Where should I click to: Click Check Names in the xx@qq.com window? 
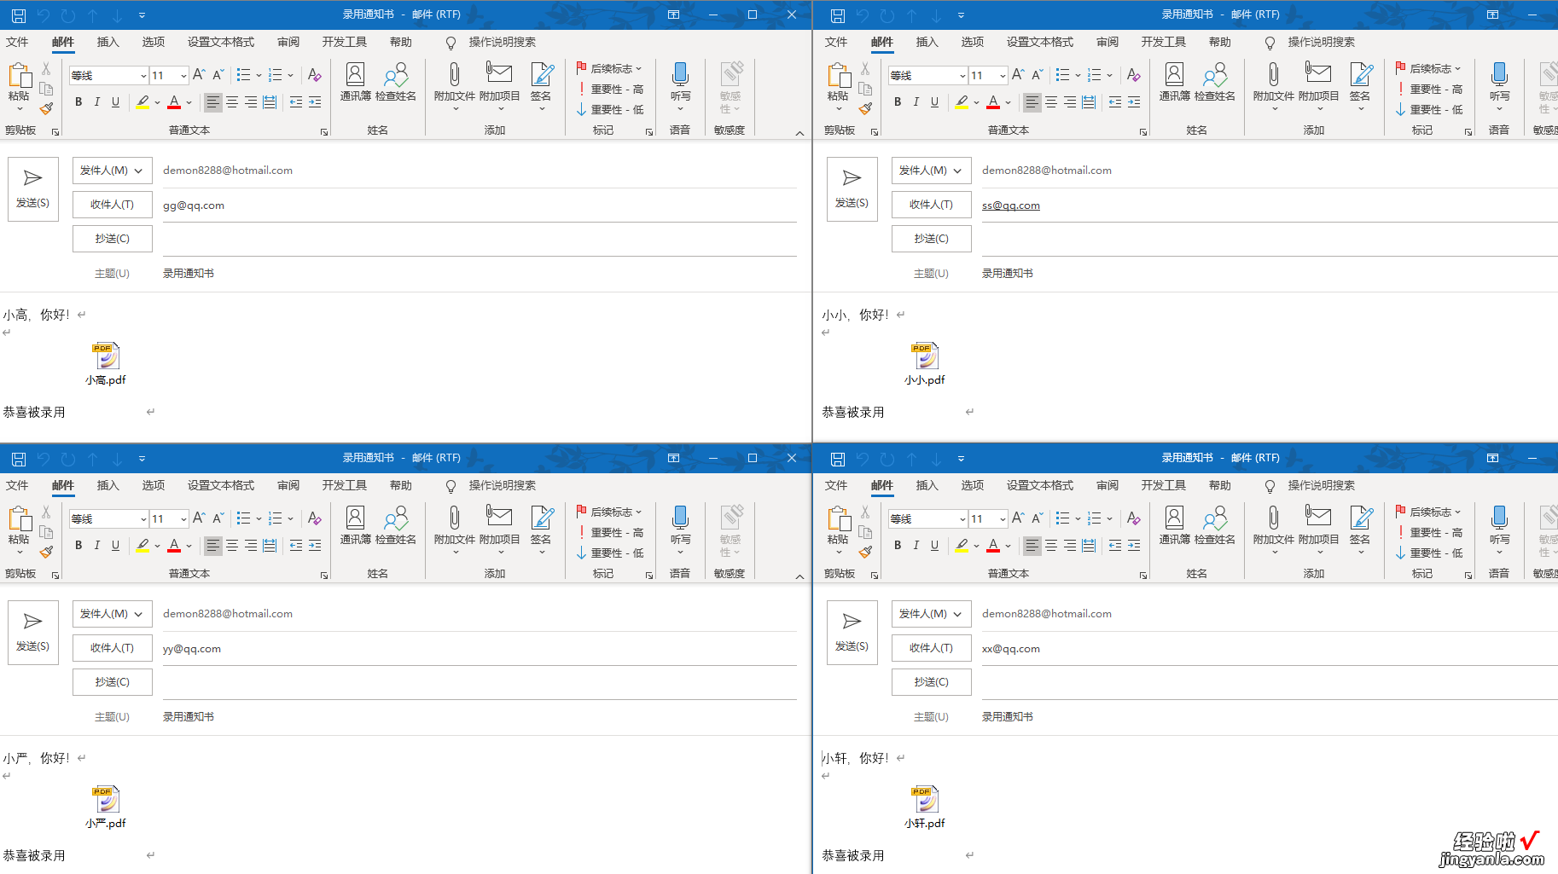(1215, 526)
